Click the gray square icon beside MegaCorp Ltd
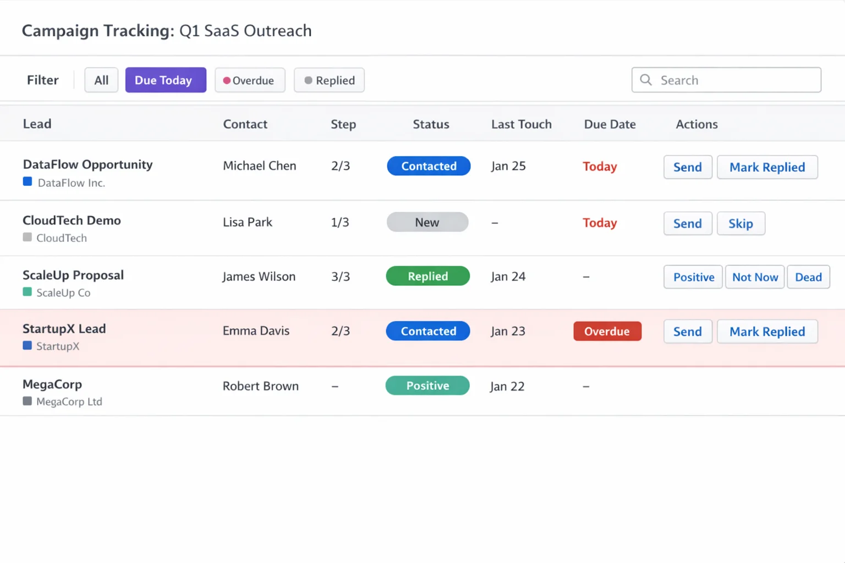The height and width of the screenshot is (563, 845). 26,402
